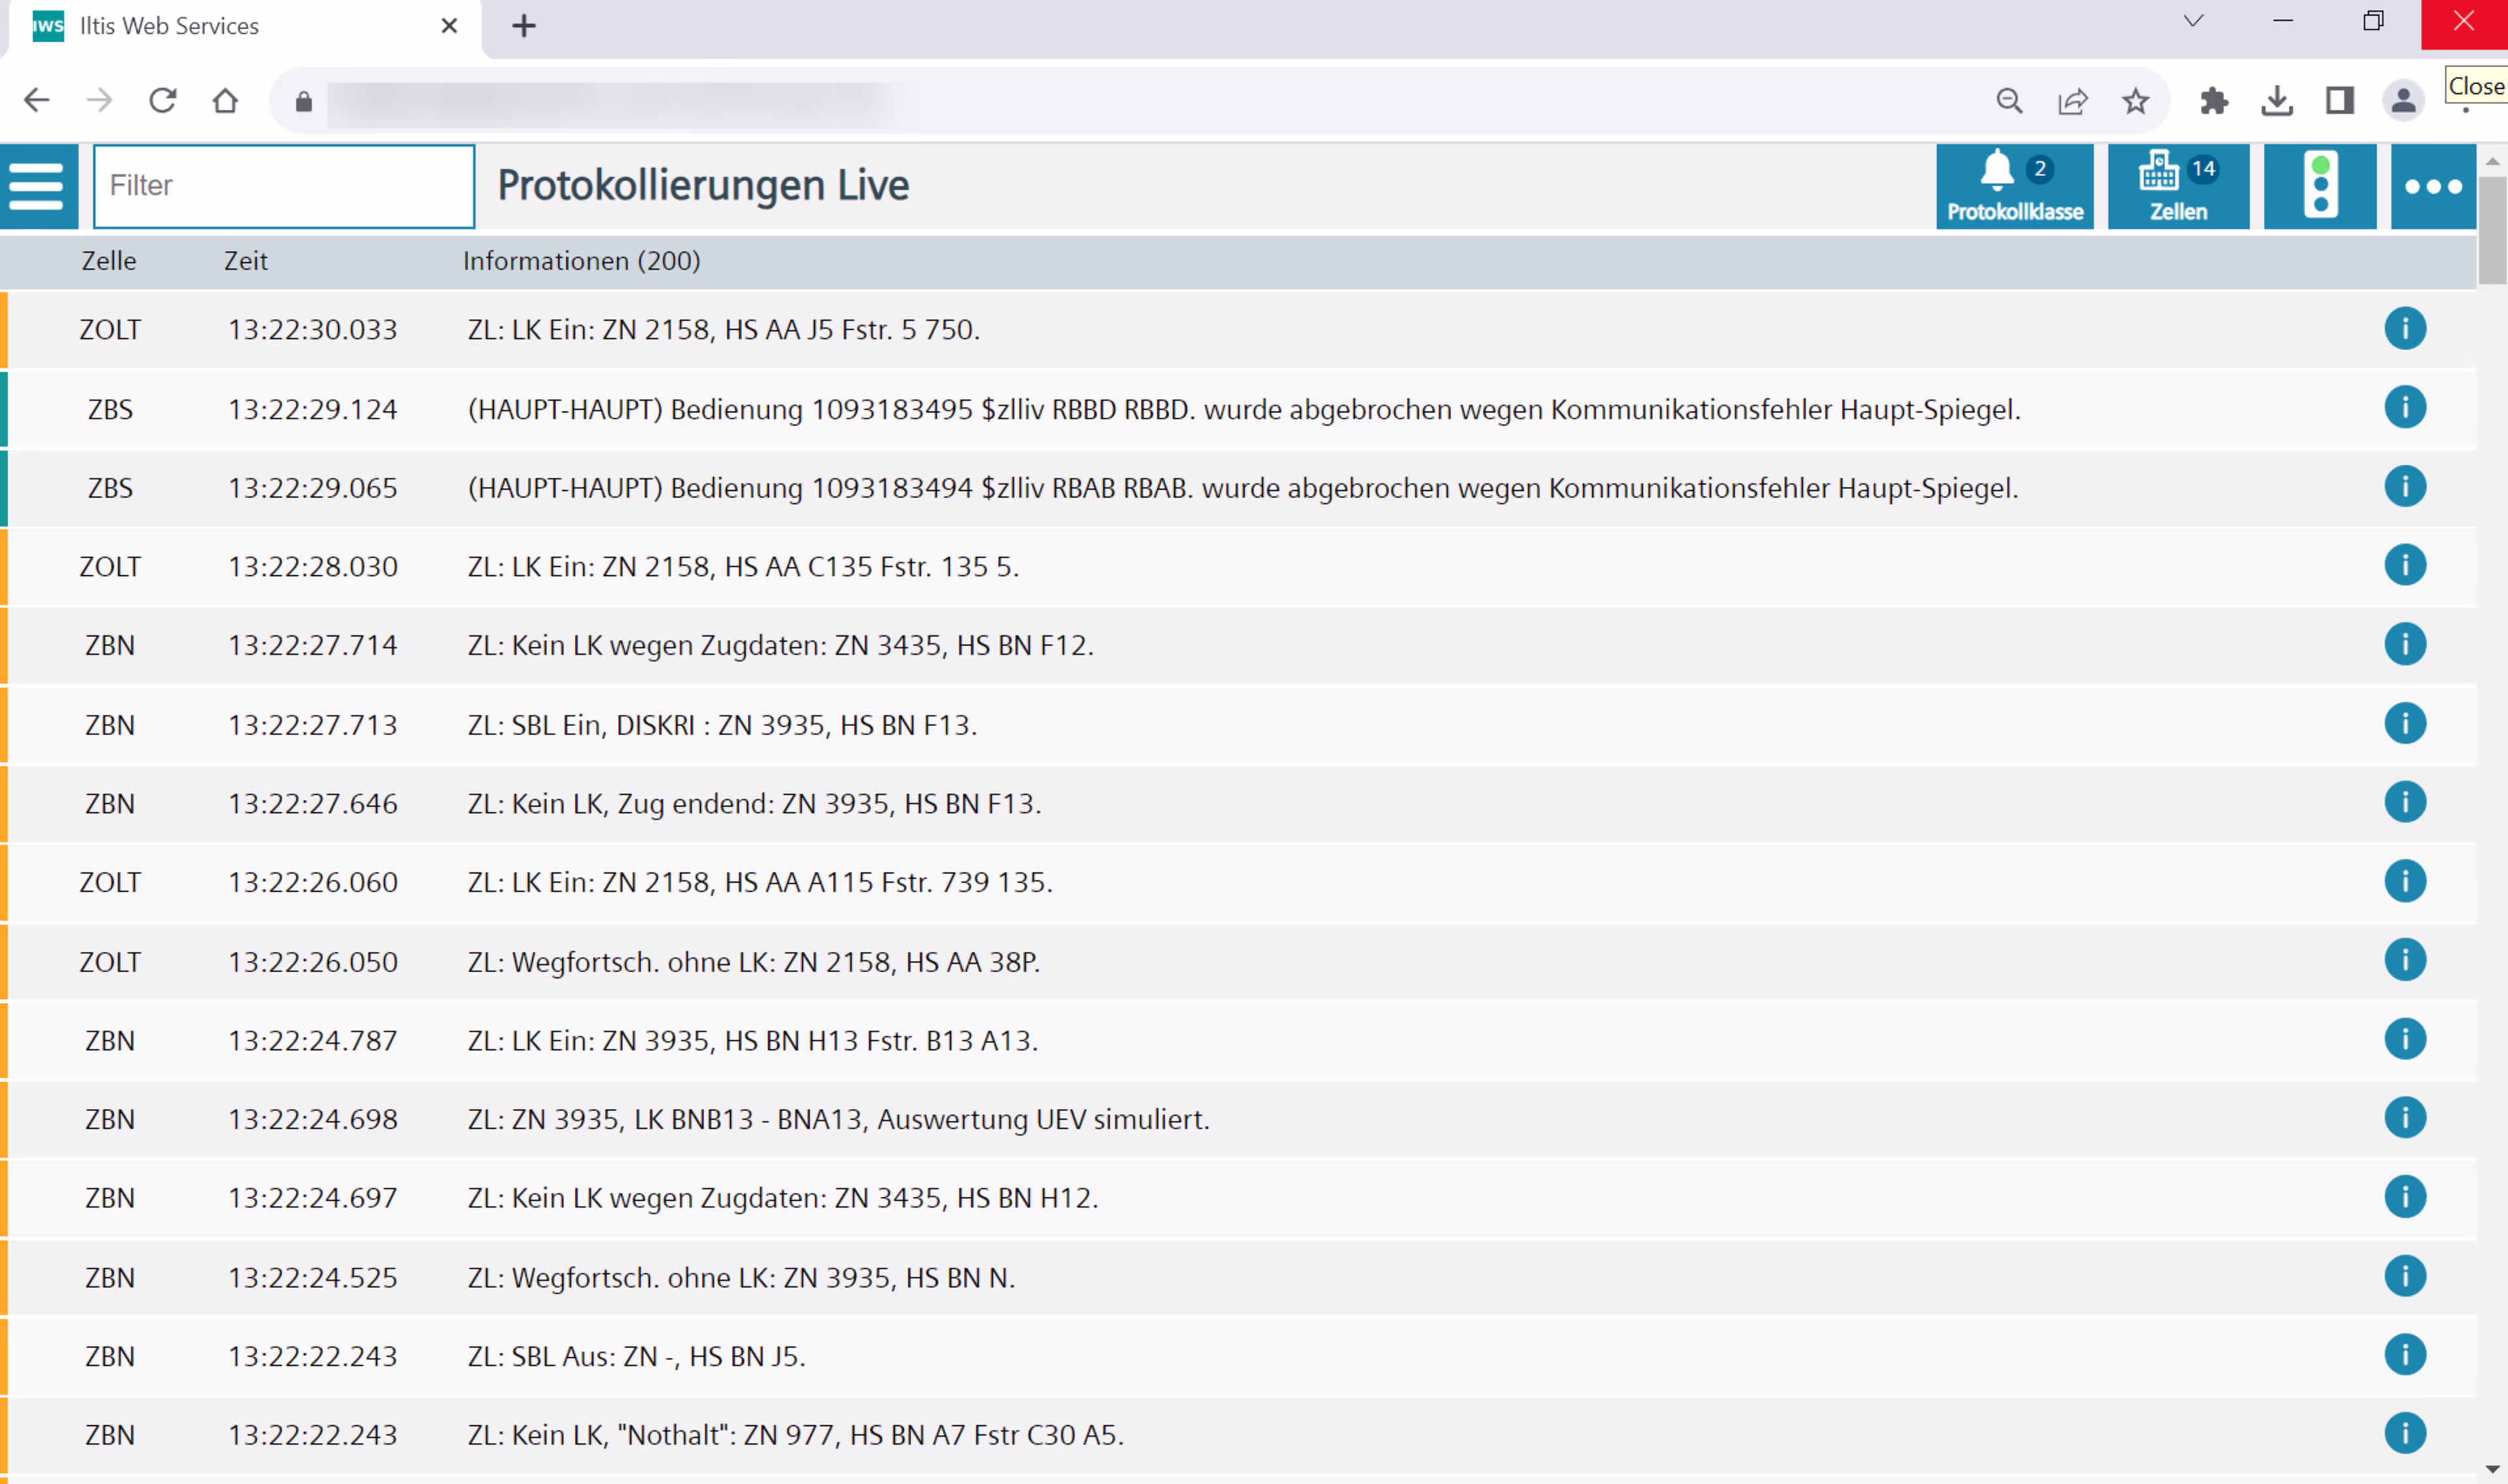Show info for ZBN 13:22:27.714 entry
Viewport: 2508px width, 1484px height.
pyautogui.click(x=2404, y=645)
